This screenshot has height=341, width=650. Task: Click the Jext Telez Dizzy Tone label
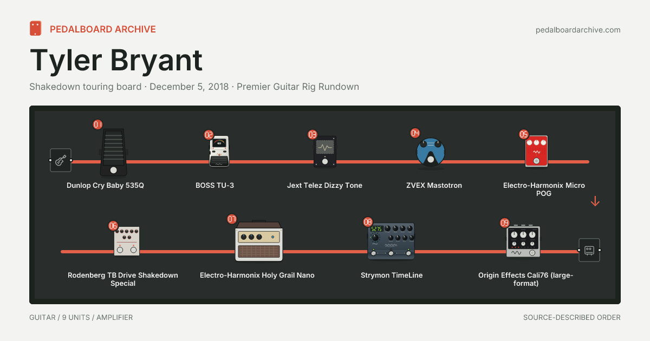click(x=325, y=185)
